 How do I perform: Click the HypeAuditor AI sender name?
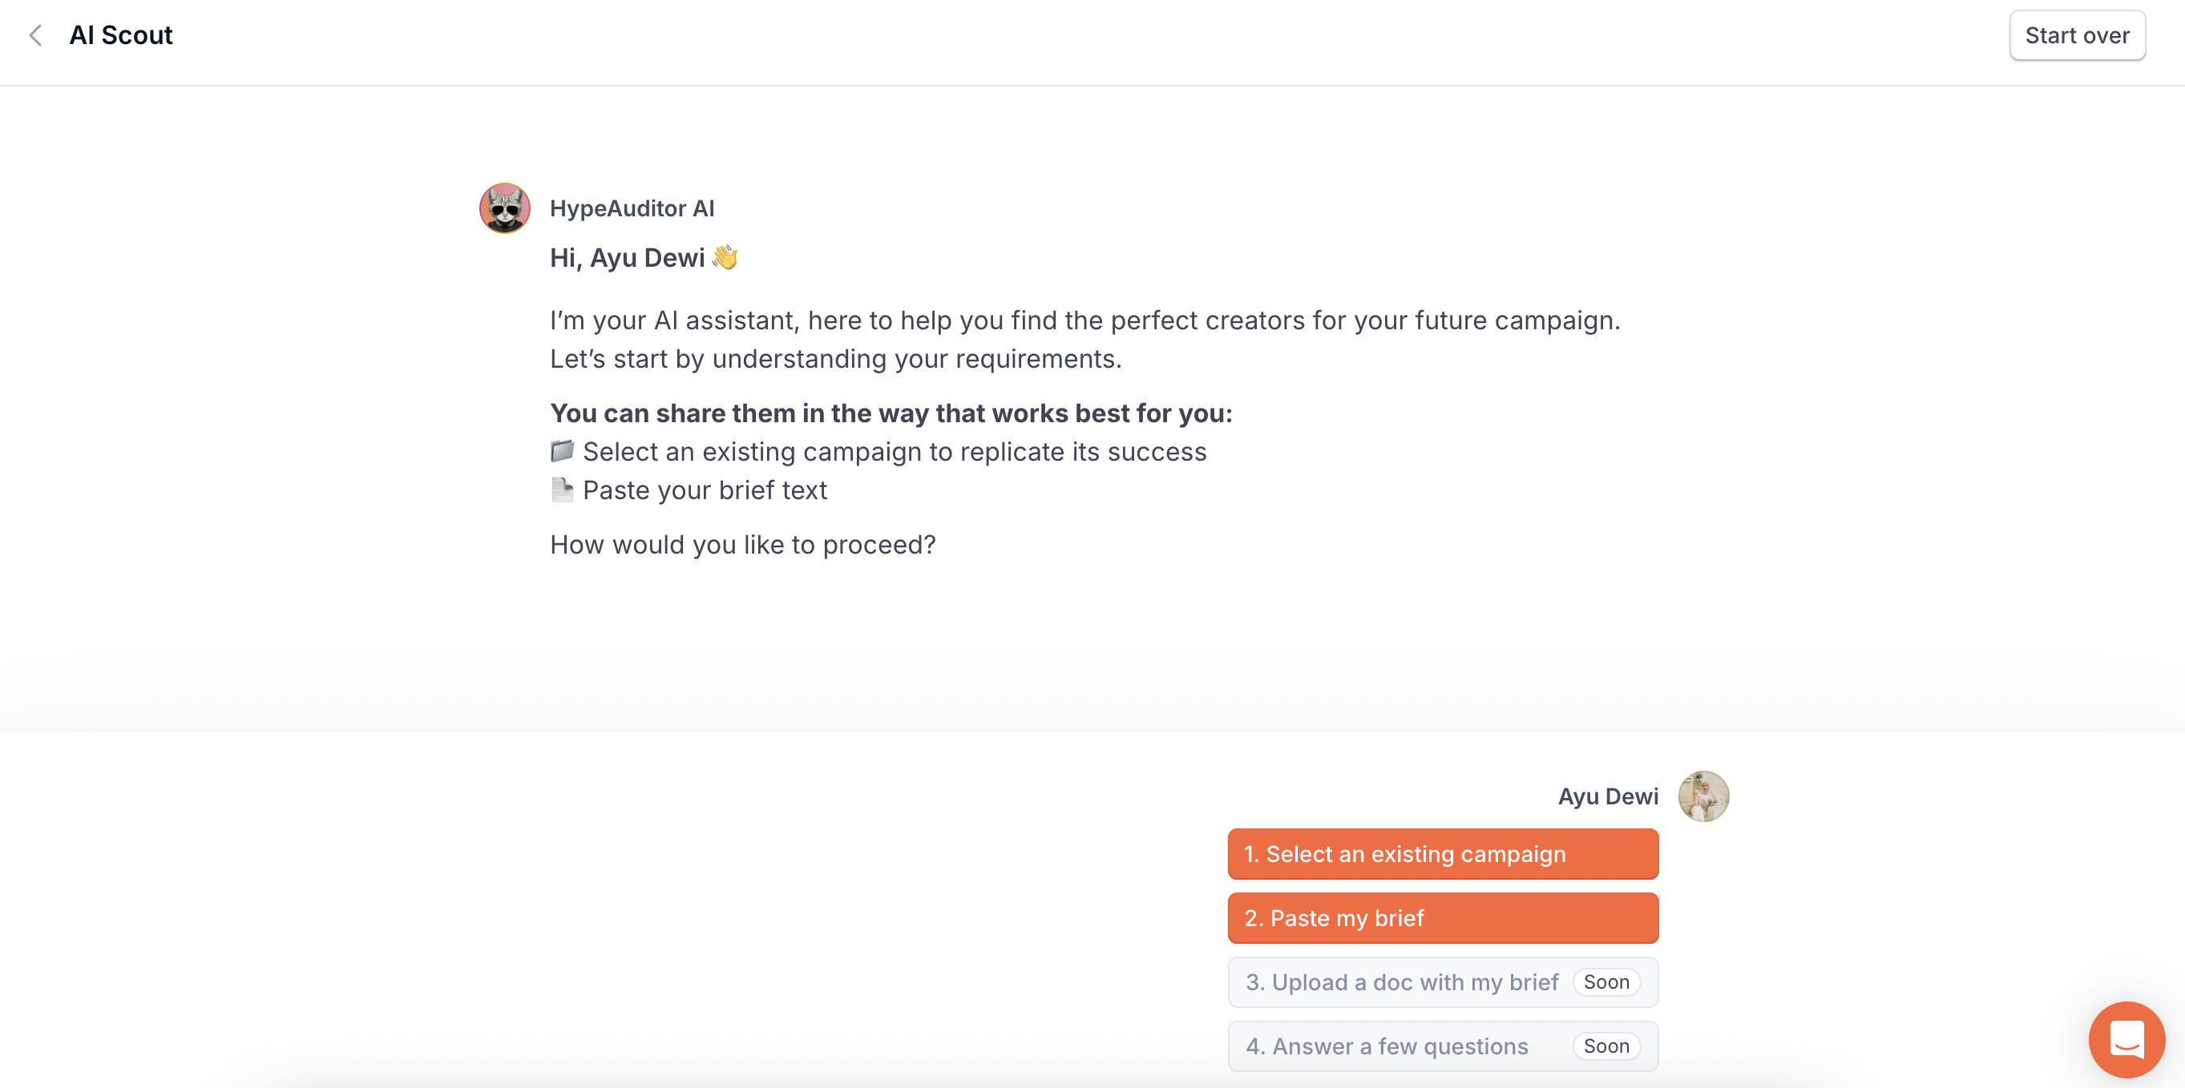[x=632, y=208]
